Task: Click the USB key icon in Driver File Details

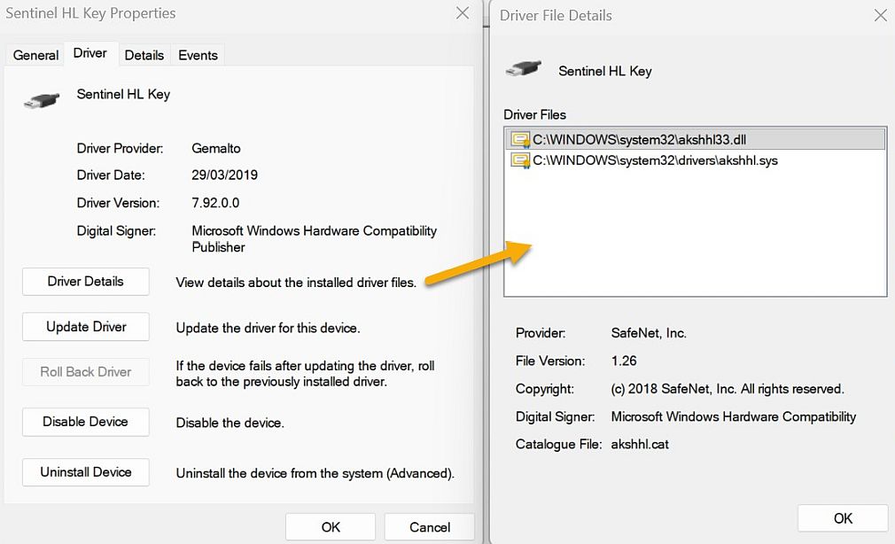Action: [523, 71]
